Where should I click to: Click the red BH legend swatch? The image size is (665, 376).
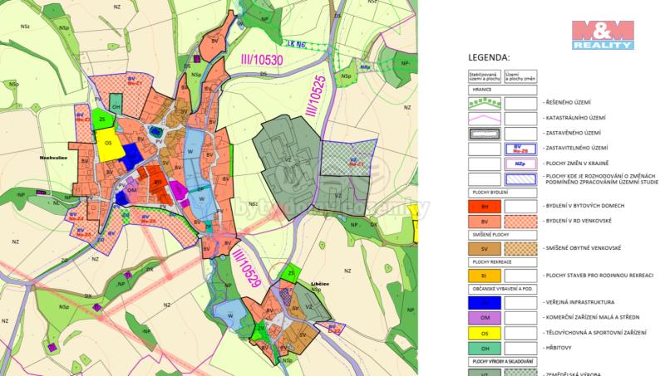(x=484, y=206)
